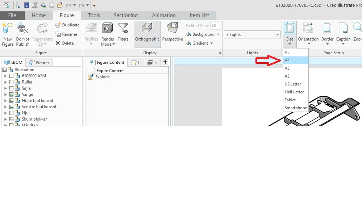This screenshot has height=206, width=362.
Task: Open the File menu
Action: coord(12,16)
